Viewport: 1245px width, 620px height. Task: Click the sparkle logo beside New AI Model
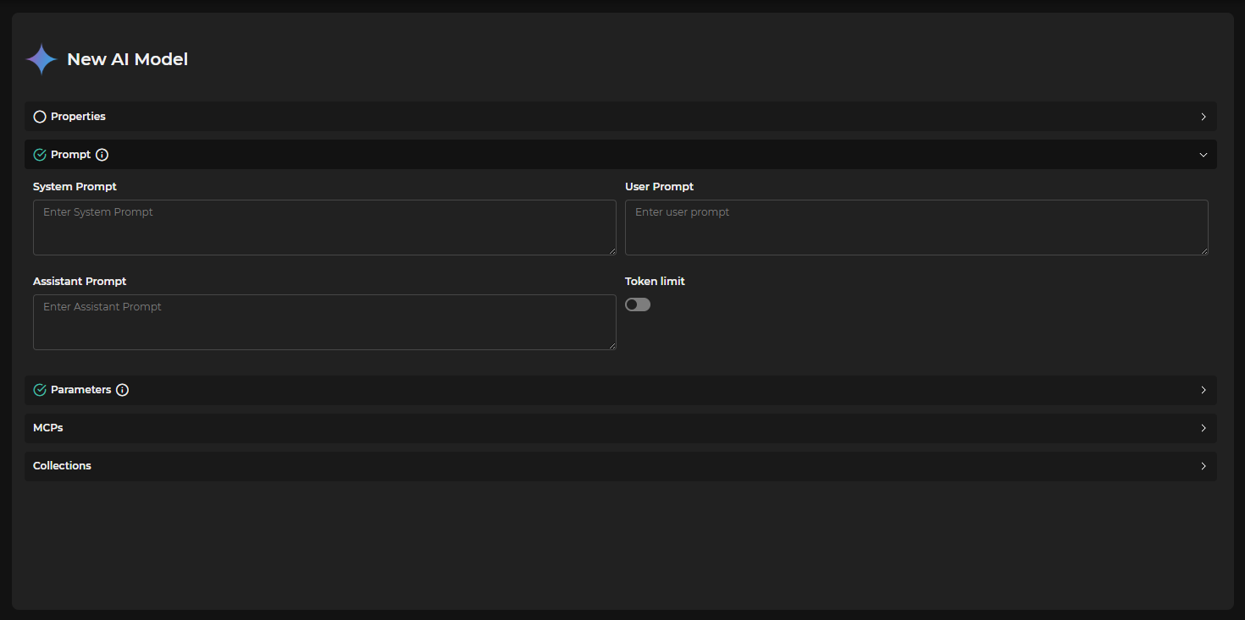point(41,59)
